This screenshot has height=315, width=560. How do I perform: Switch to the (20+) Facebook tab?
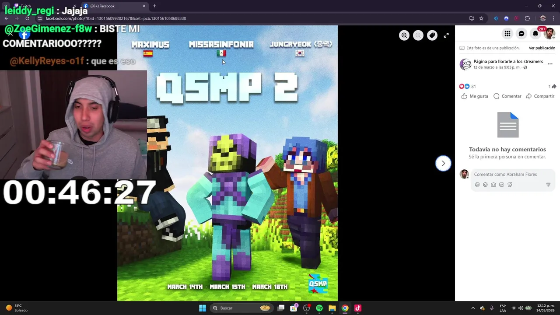tap(114, 6)
